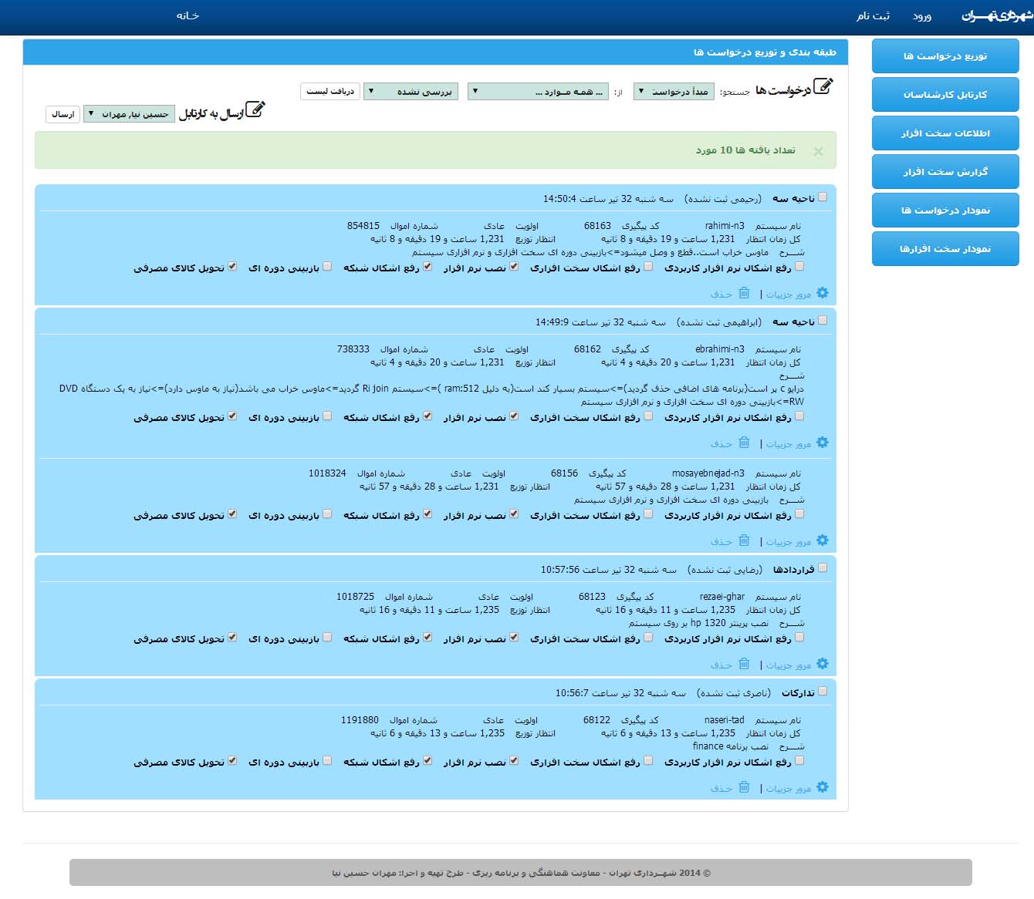Click edit icon beside ارسال به کارتابل
Viewport: 1034px width, 899px height.
[x=255, y=110]
